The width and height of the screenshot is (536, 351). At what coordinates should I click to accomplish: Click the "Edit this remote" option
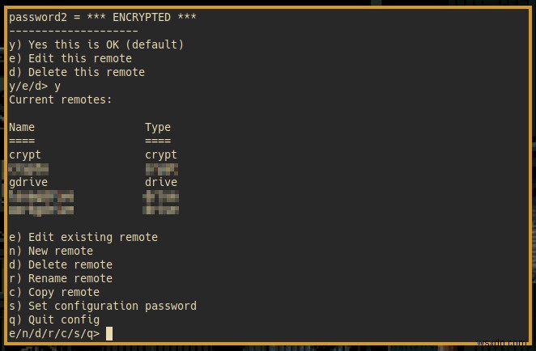(70, 58)
